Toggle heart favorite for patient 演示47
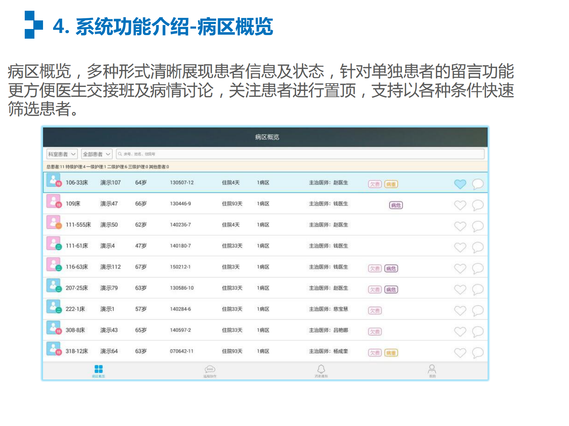Viewport: 569px width, 426px height. 460,205
